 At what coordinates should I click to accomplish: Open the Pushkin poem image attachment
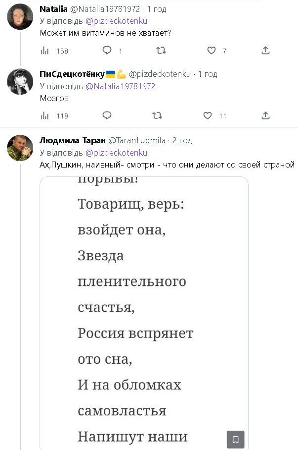pos(143,307)
